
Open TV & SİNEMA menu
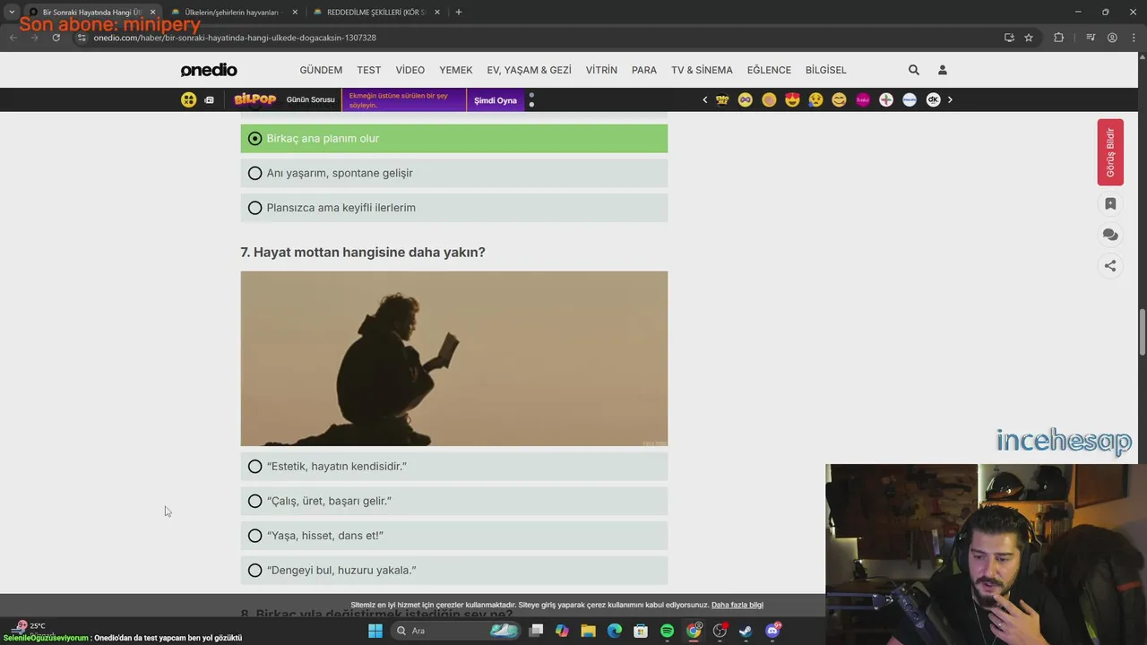702,70
